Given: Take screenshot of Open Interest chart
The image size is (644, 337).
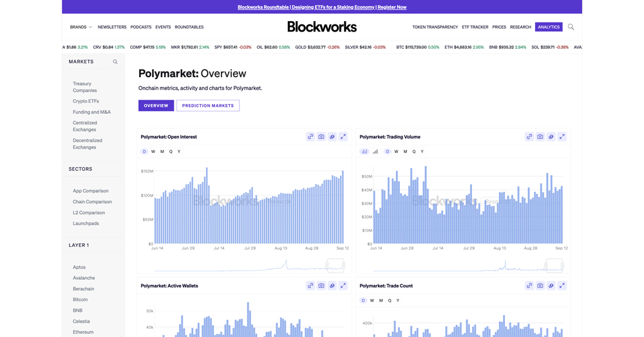Looking at the screenshot, I should click(x=321, y=137).
